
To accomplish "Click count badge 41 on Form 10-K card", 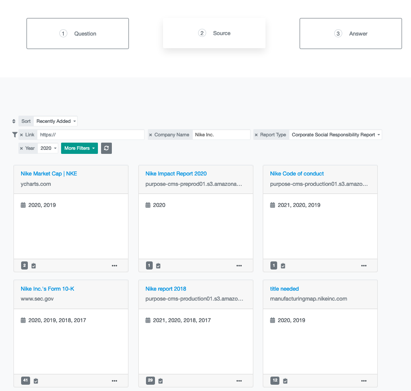I will (x=26, y=381).
